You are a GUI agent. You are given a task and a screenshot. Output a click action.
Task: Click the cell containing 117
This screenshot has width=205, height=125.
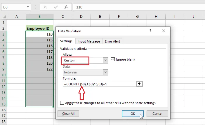pyautogui.click(x=39, y=52)
